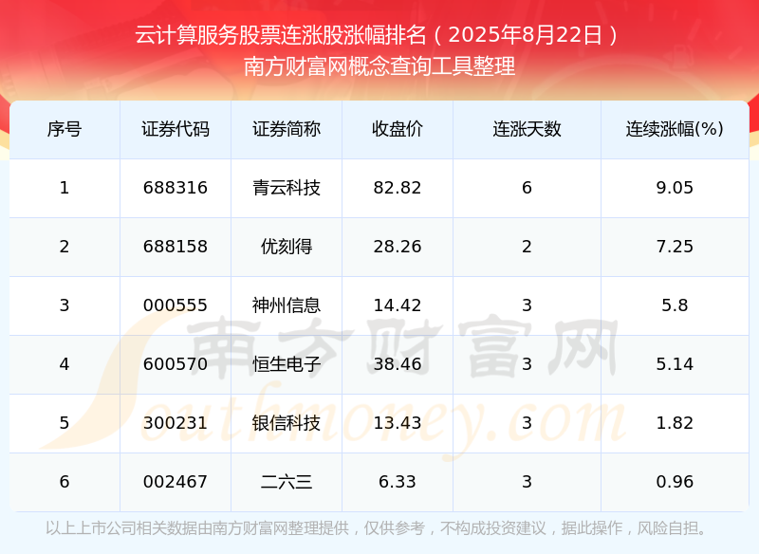Click the title 云计算服务股票连涨股涨幅排名
Image resolution: width=759 pixels, height=554 pixels.
(283, 36)
